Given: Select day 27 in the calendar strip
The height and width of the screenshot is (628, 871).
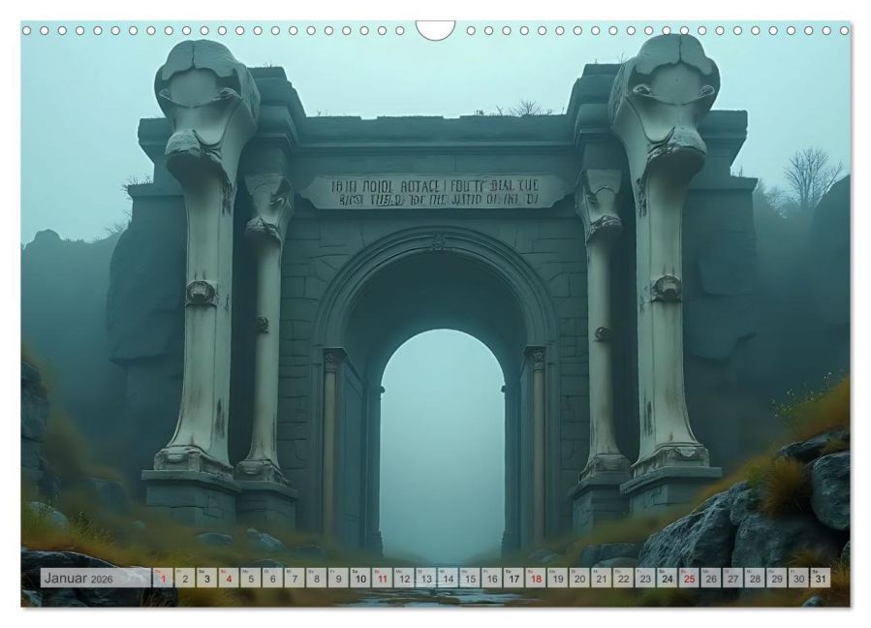Looking at the screenshot, I should click(733, 578).
